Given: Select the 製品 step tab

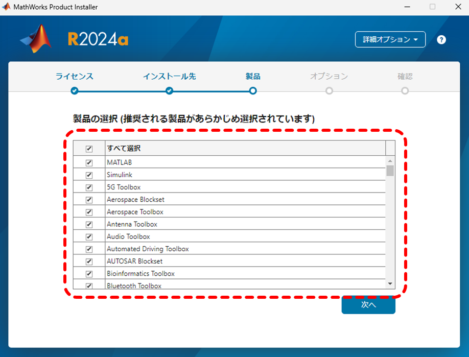Looking at the screenshot, I should [253, 76].
